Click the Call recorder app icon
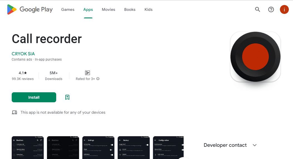The height and width of the screenshot is (159, 293). point(255,56)
